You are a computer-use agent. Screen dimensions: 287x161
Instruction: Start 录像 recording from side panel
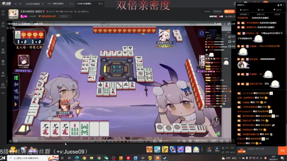pos(231,47)
